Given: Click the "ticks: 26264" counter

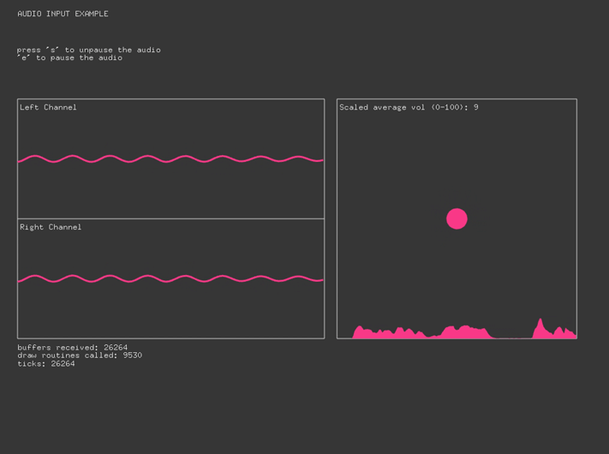Looking at the screenshot, I should click(45, 364).
